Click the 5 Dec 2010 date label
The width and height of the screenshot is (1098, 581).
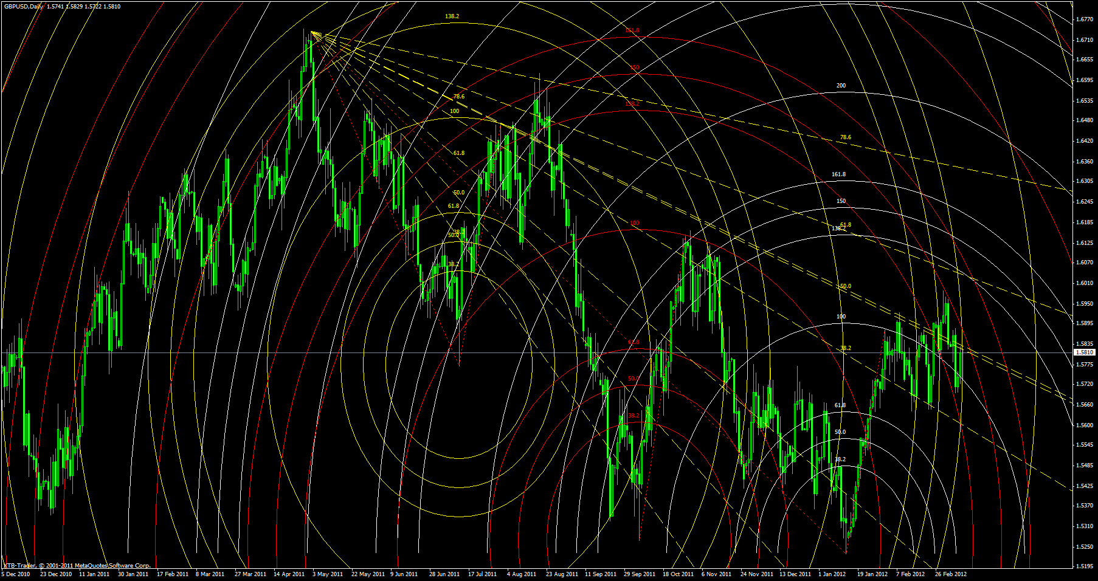click(16, 574)
